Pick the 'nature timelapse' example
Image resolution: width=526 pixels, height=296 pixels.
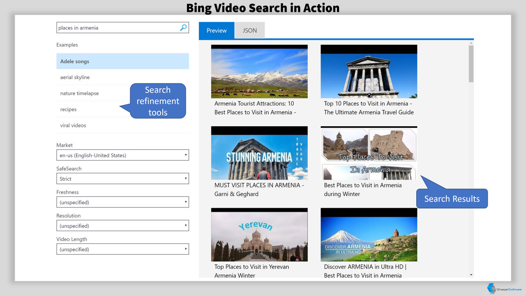pyautogui.click(x=122, y=93)
